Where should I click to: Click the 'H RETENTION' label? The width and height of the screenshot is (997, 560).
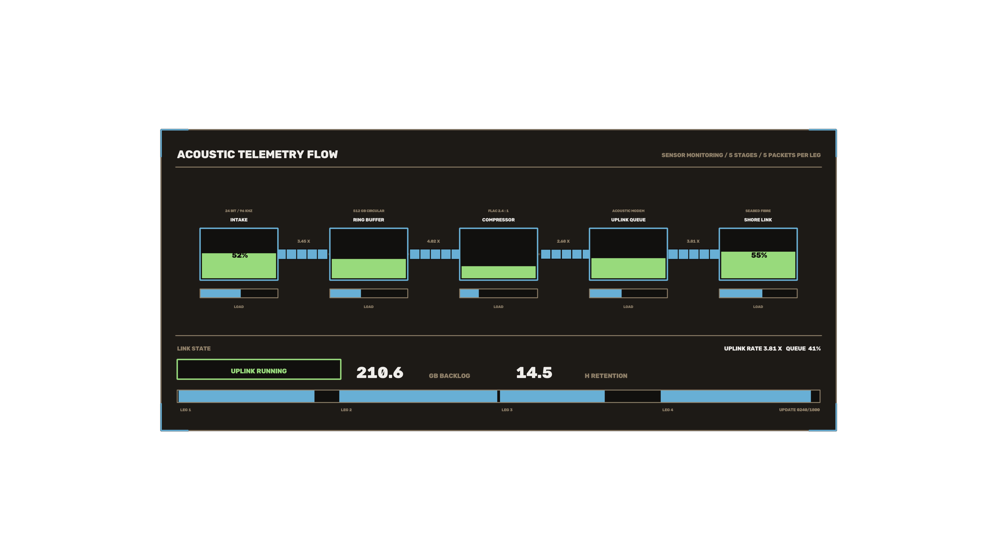pos(606,376)
